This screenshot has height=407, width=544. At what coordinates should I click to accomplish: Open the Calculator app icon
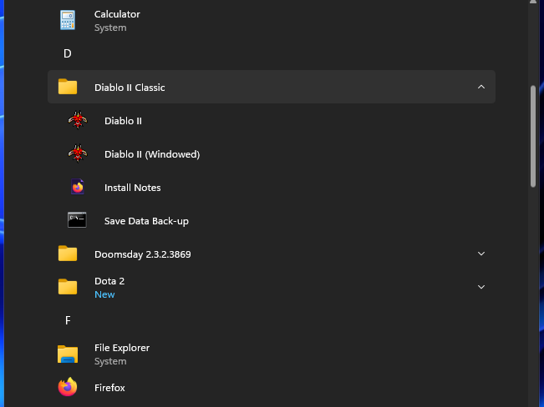(68, 20)
